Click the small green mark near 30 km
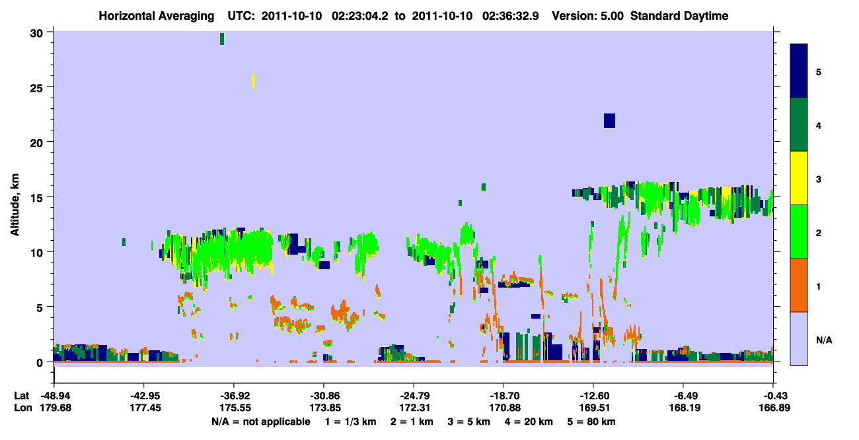Viewport: 859px width, 440px height. (x=222, y=39)
